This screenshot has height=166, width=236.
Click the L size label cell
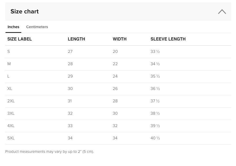[x=8, y=76]
